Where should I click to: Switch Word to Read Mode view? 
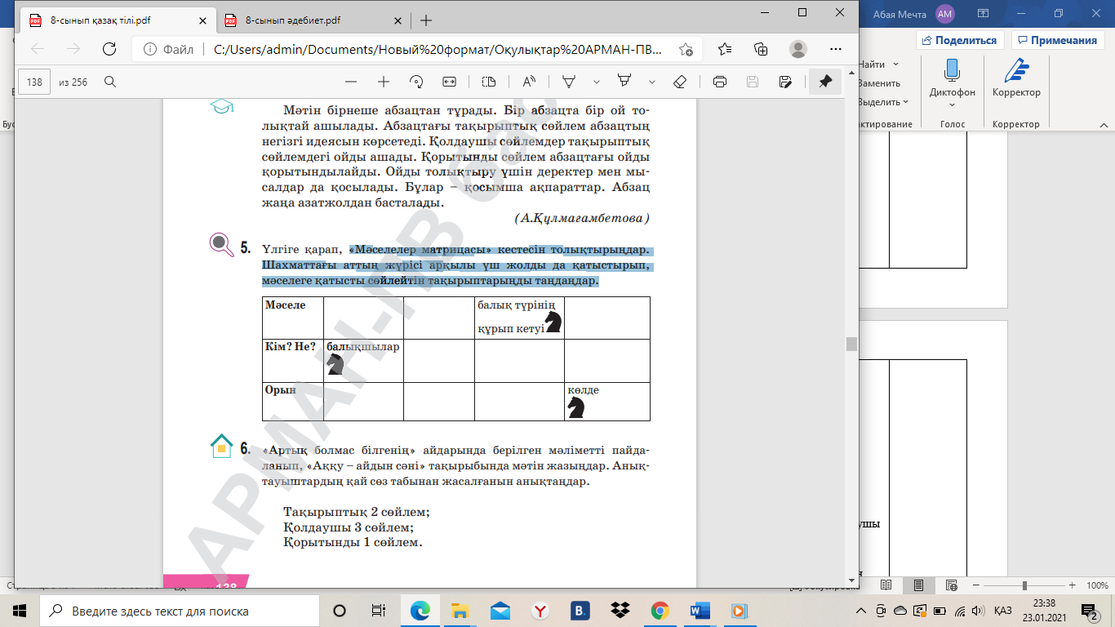[x=886, y=585]
